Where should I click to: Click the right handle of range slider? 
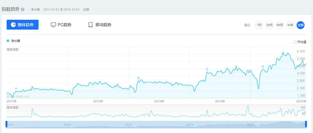(306, 124)
